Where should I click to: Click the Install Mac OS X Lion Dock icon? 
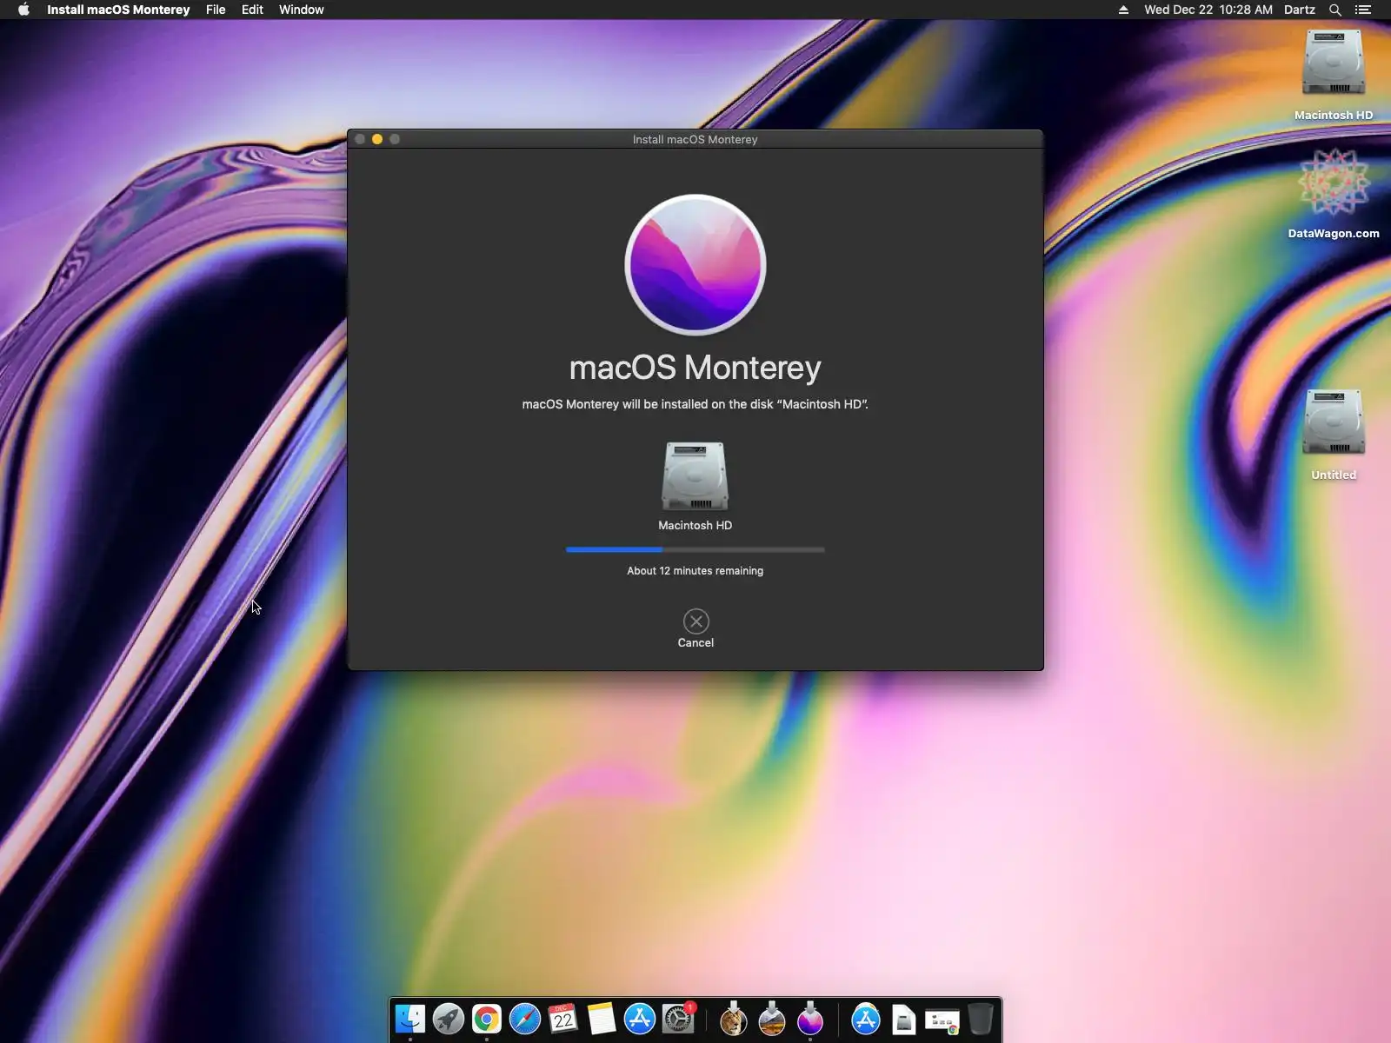pyautogui.click(x=734, y=1019)
